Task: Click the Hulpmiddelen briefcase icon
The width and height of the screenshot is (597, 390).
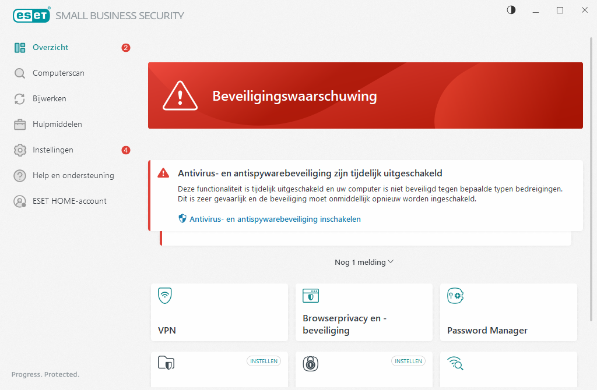Action: 20,125
